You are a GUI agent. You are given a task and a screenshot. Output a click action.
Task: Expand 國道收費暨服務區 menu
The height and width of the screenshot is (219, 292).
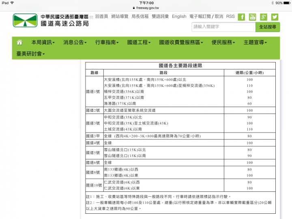pyautogui.click(x=181, y=43)
